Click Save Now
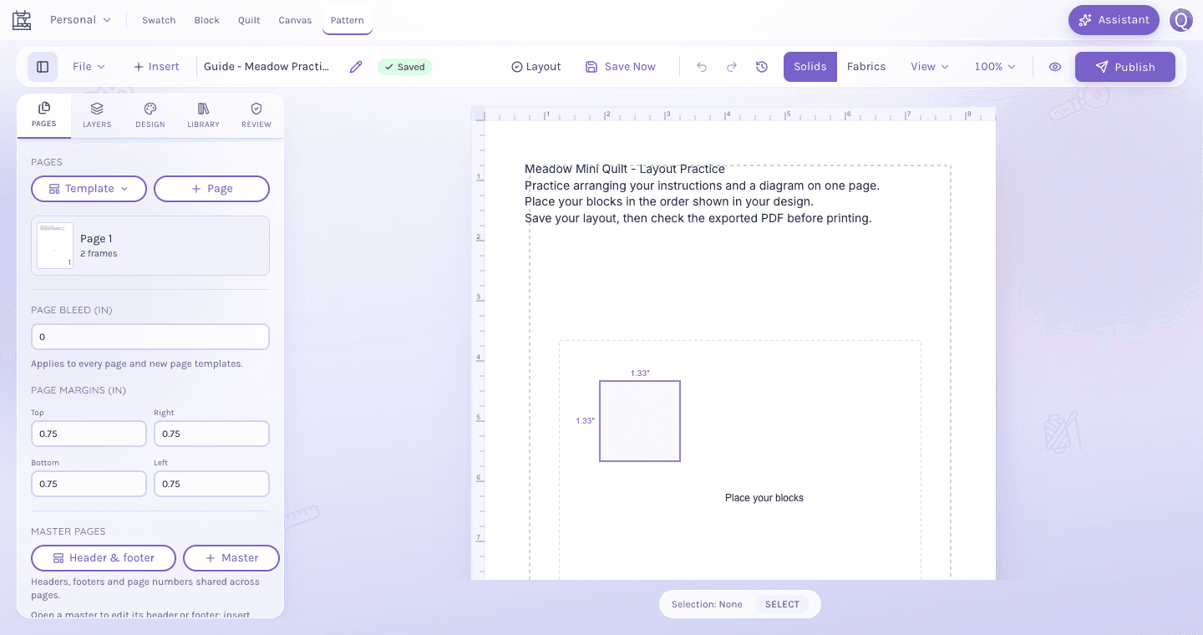The image size is (1203, 635). click(x=621, y=67)
